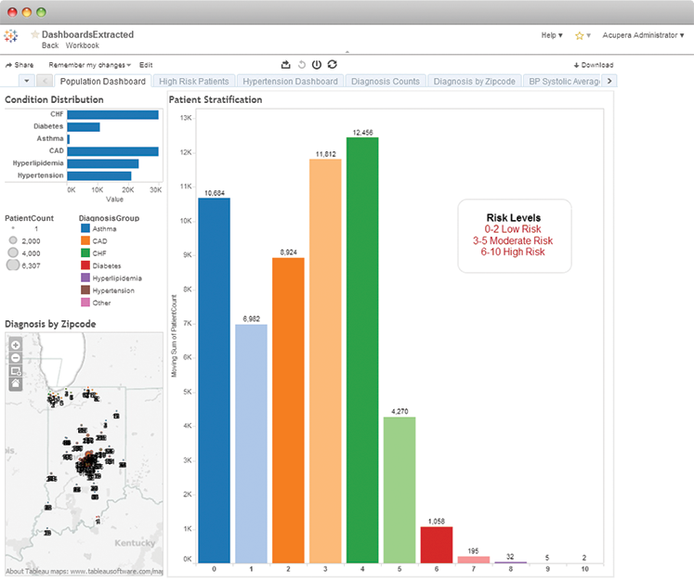Switch to the High Risk Patients tab

coord(193,82)
